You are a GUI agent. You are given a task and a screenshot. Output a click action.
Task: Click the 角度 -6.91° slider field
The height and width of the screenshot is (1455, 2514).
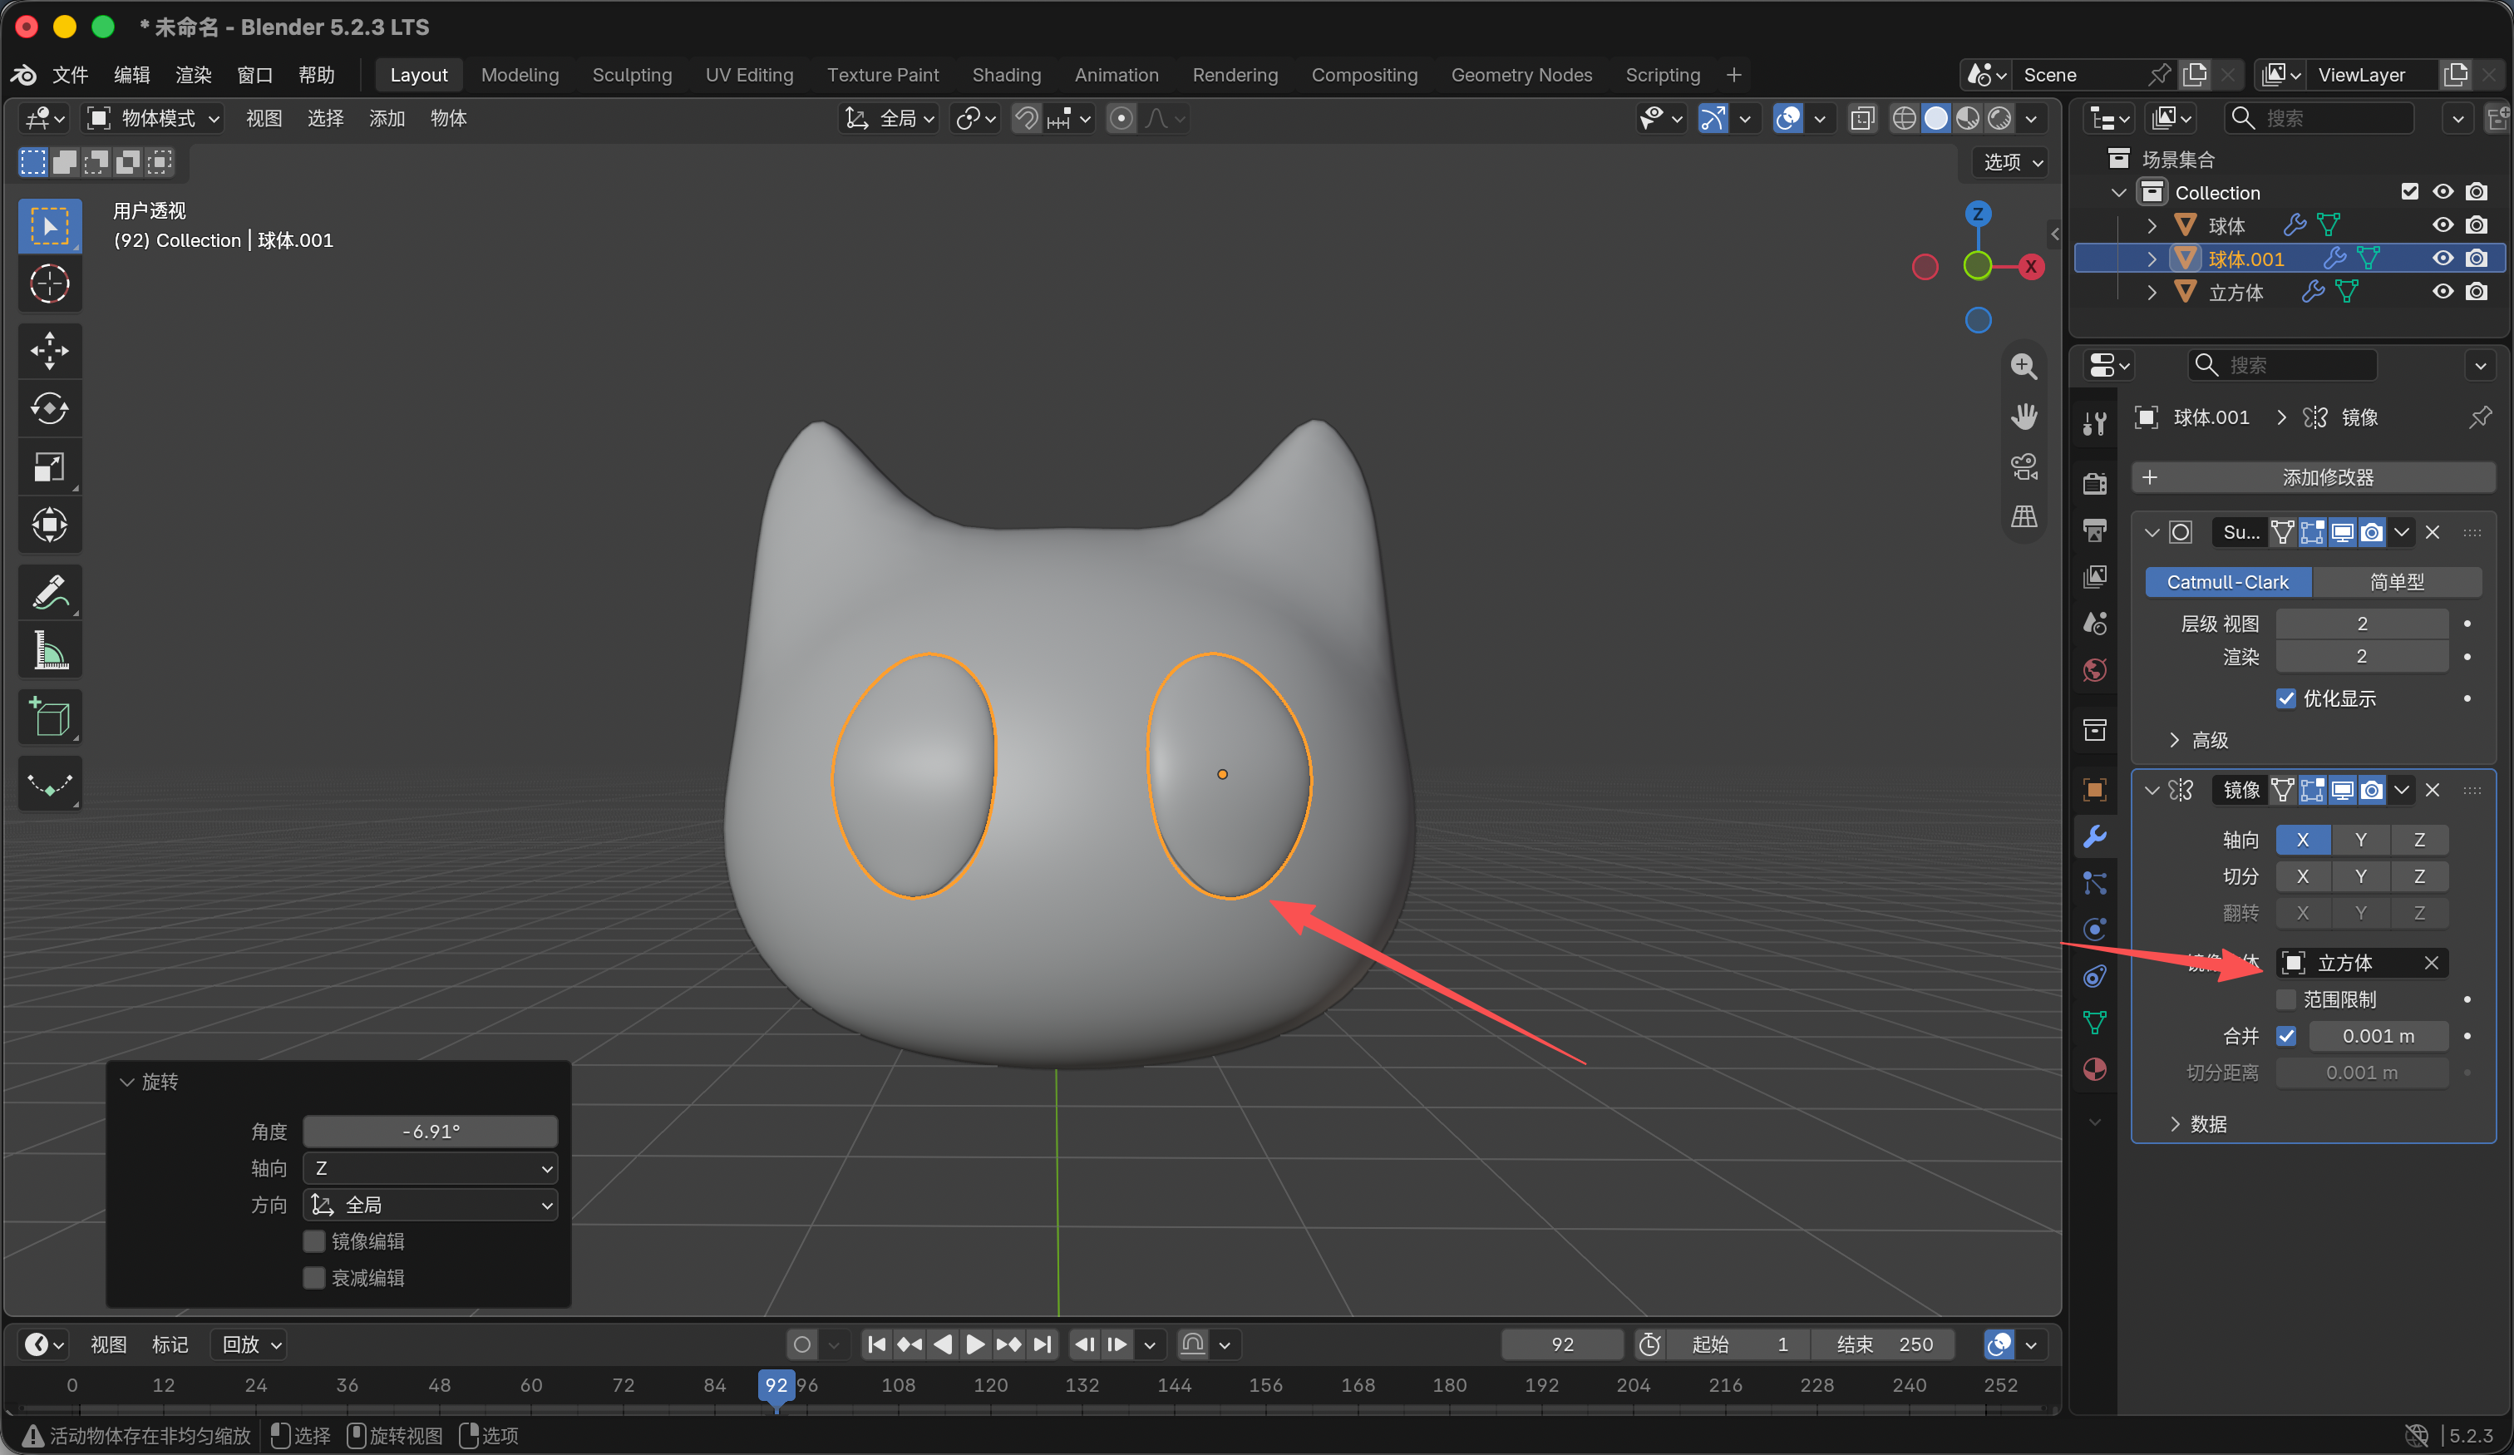pos(430,1131)
